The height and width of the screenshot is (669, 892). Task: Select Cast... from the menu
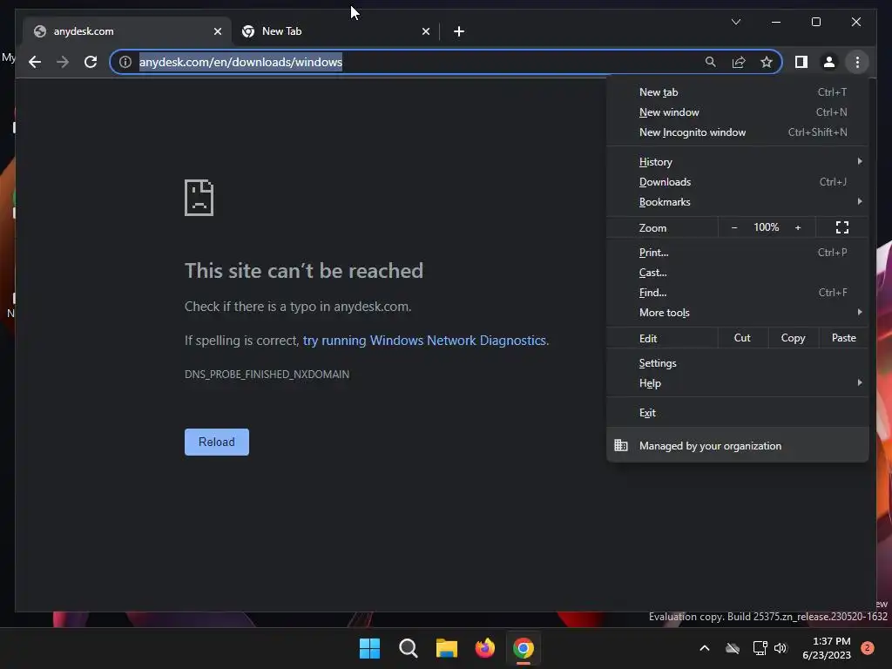click(x=737, y=273)
